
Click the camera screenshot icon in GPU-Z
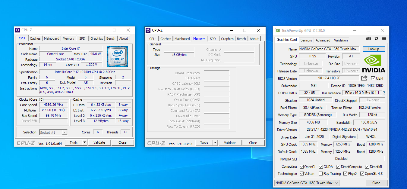(x=369, y=38)
